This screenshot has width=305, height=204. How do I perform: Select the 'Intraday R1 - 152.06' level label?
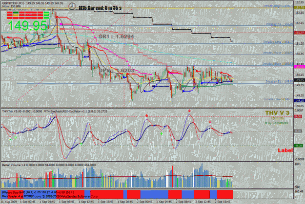coord(279,24)
